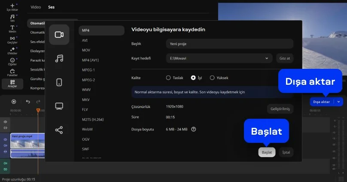
Task: Click the Başlık text field
Action: tap(229, 44)
